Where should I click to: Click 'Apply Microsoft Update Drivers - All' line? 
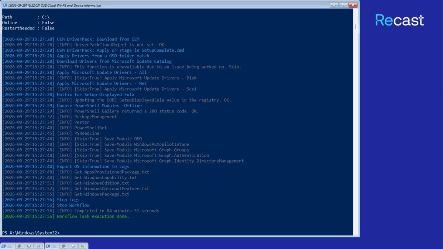[75, 72]
